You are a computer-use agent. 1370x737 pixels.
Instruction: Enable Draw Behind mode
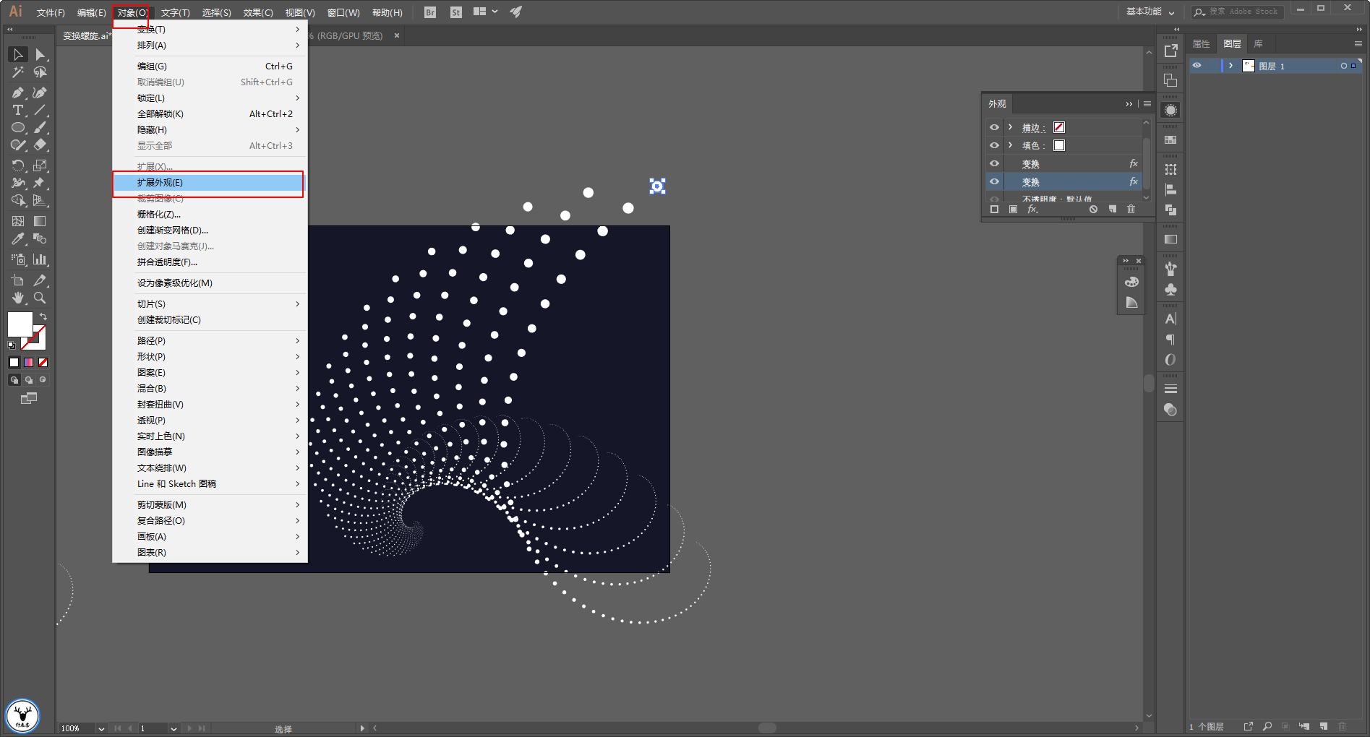coord(29,379)
